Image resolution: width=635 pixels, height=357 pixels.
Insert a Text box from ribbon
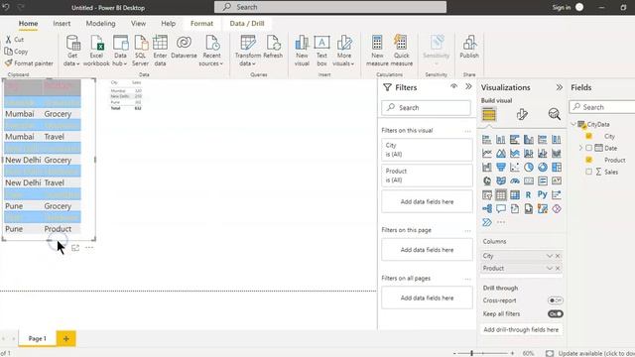[321, 51]
